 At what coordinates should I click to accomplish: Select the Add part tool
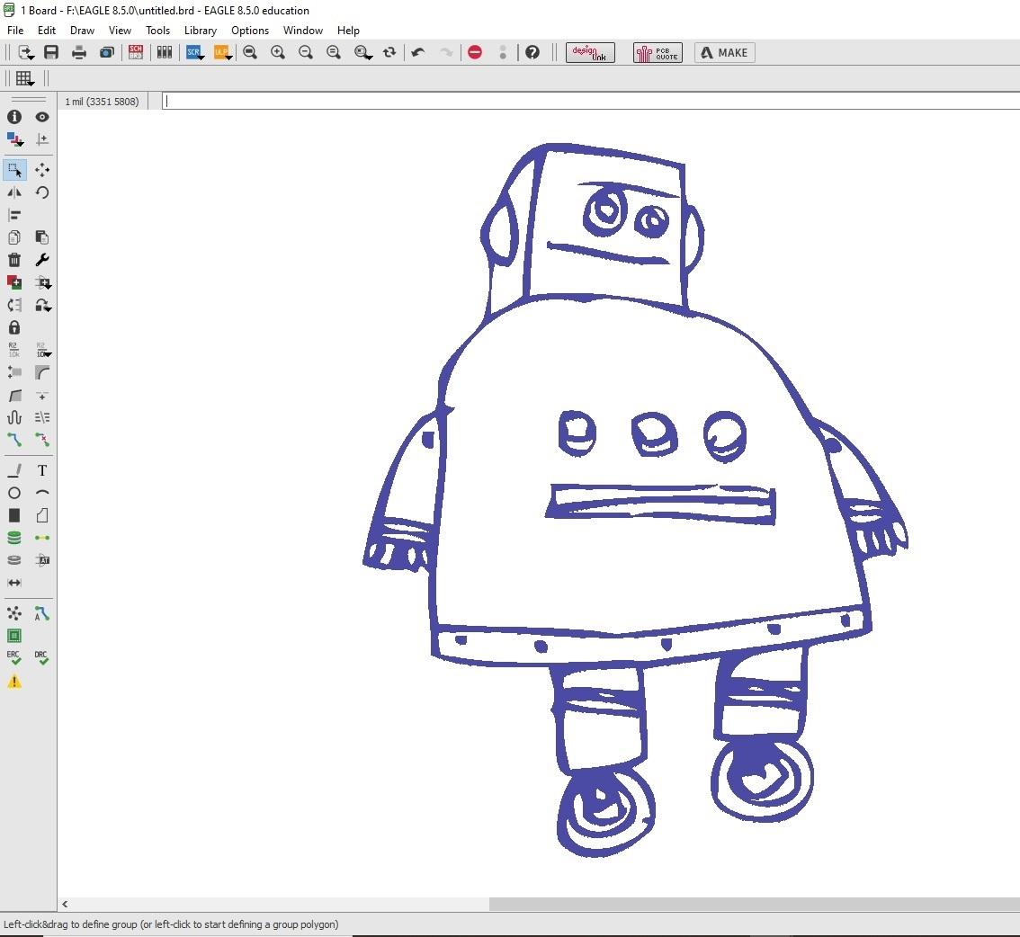tap(14, 282)
